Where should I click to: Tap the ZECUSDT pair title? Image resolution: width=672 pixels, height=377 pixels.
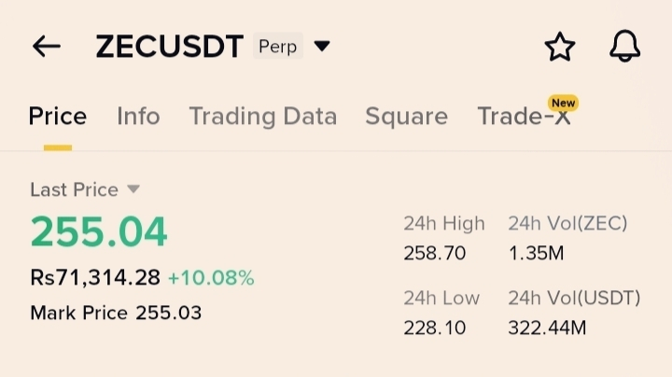click(169, 47)
